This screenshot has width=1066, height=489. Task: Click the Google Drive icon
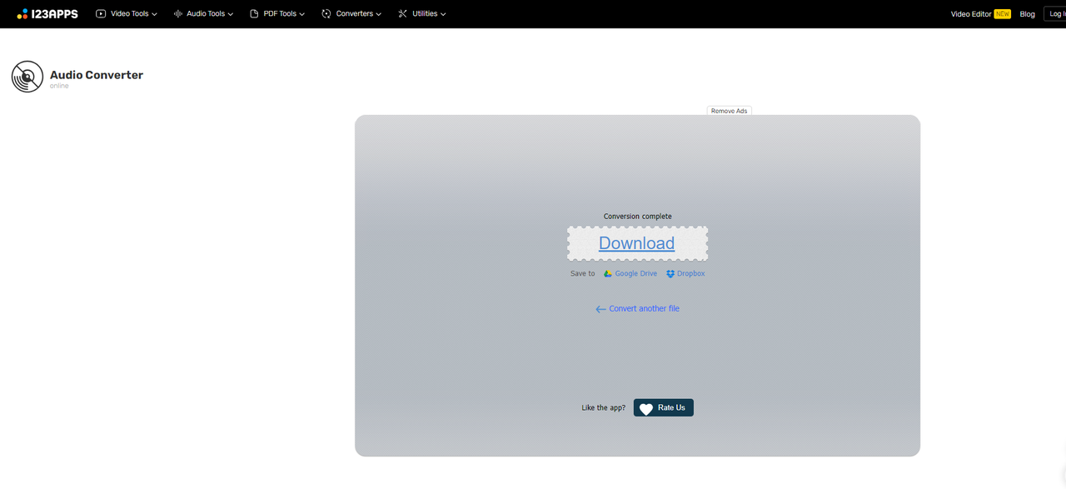(x=608, y=273)
